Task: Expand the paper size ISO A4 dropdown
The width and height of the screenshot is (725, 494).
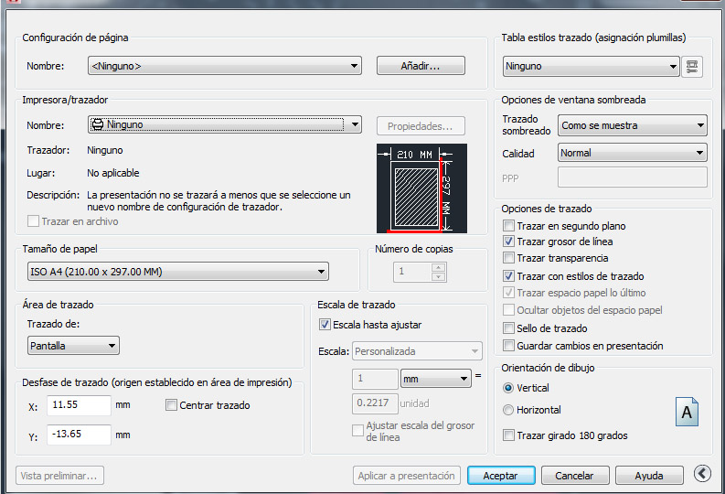Action: click(178, 272)
